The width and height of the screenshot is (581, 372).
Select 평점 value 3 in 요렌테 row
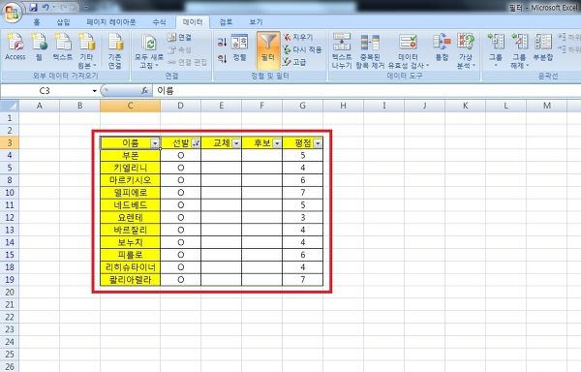(302, 218)
